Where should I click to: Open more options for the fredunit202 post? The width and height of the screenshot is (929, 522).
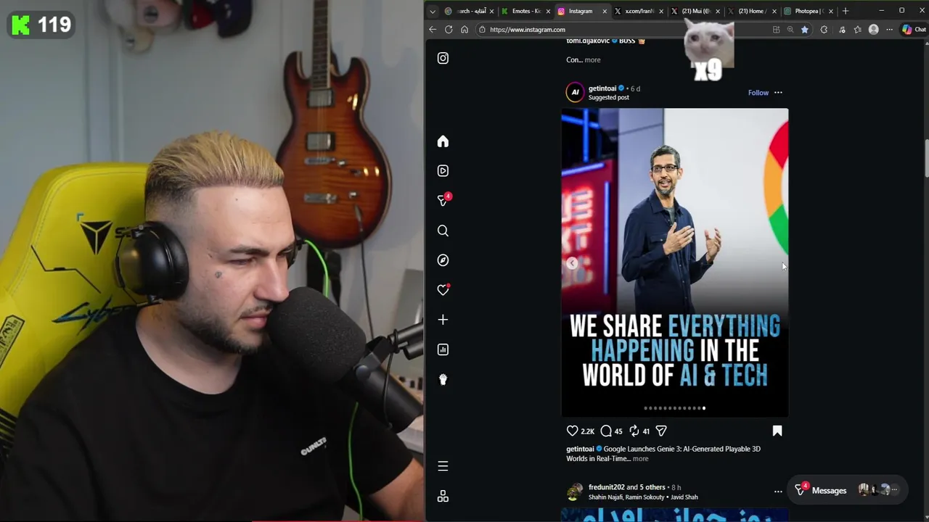[x=778, y=492]
